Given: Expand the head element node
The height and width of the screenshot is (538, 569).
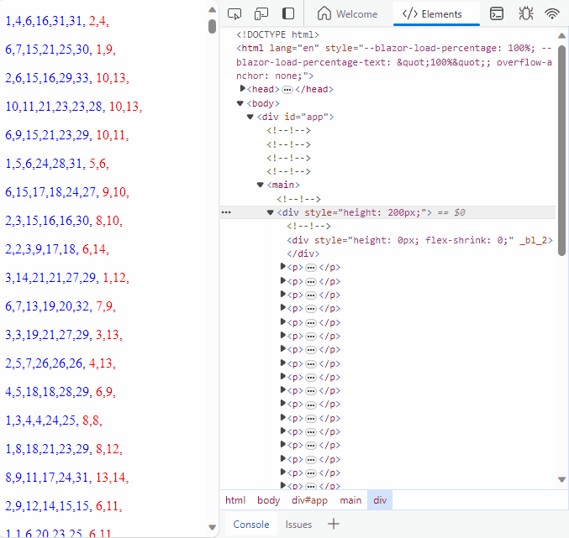Looking at the screenshot, I should pos(244,88).
